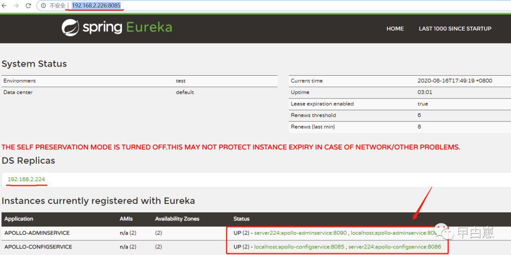Click the spring Eureka title text

click(127, 28)
